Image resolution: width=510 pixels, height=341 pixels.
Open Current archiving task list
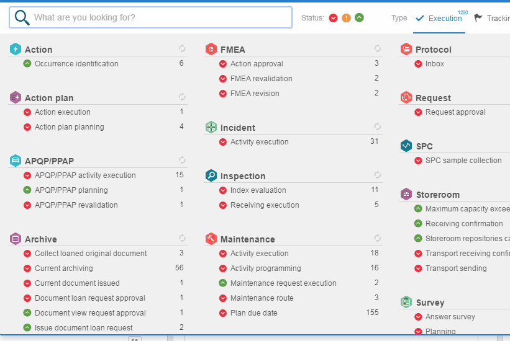coord(63,268)
